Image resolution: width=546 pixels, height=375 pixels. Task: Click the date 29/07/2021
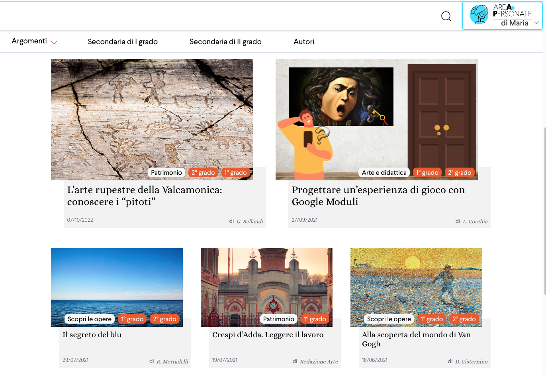coord(76,360)
